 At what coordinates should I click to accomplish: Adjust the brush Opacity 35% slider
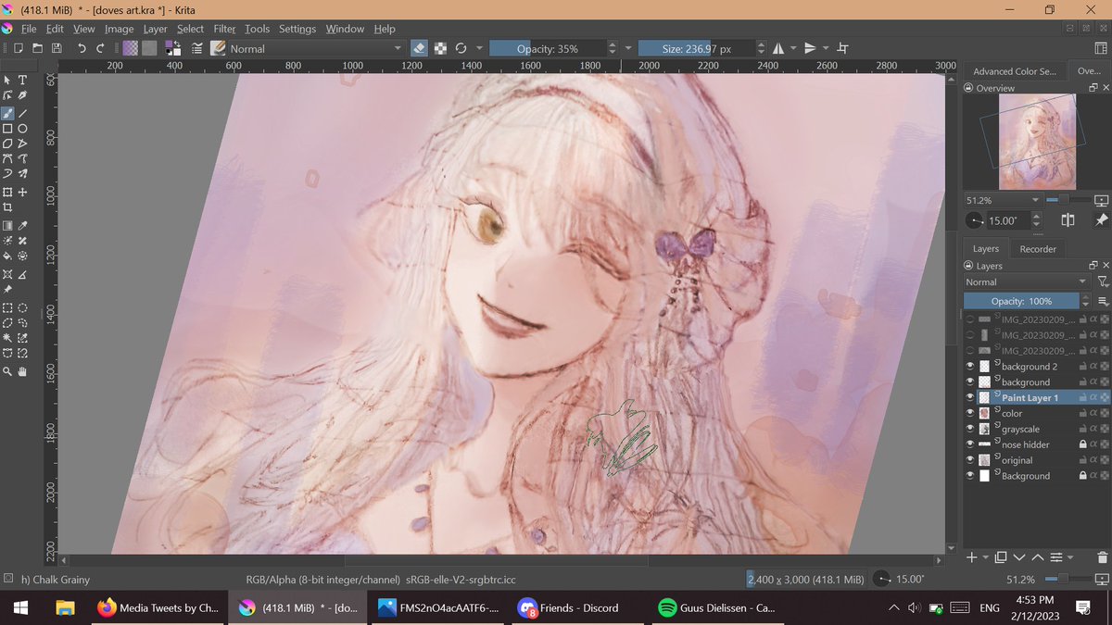(x=547, y=48)
